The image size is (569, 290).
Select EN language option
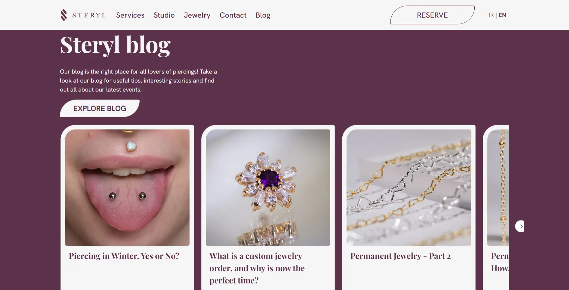pos(502,15)
